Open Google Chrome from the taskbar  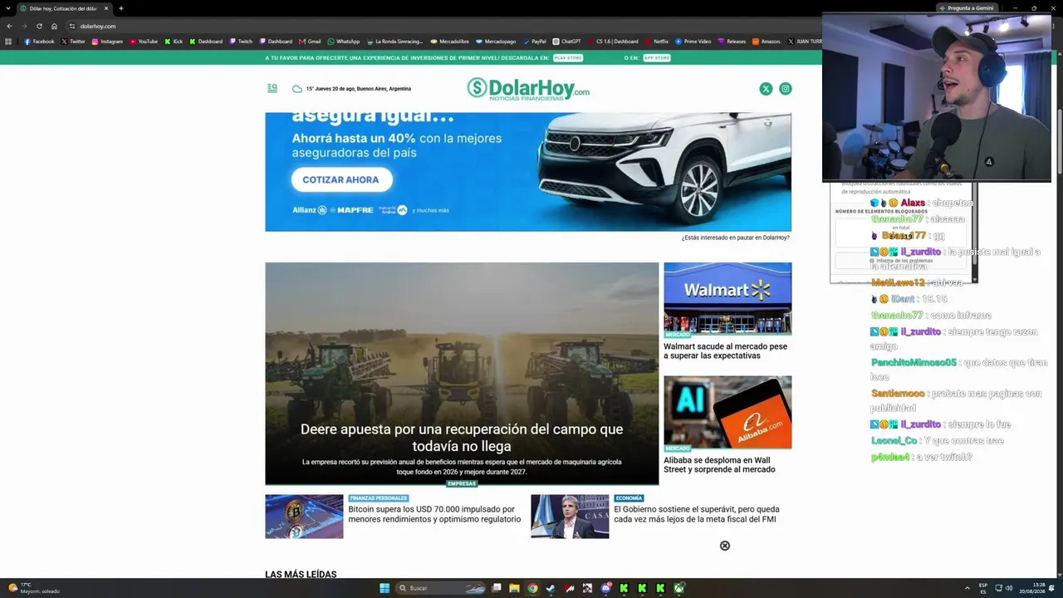click(532, 588)
